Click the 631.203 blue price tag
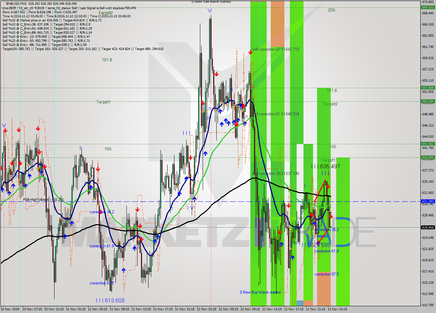Viewport: 436px width, 313px height. click(427, 201)
